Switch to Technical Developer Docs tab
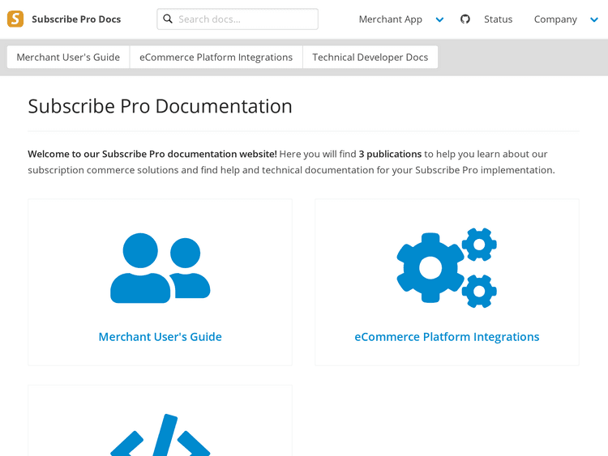Screen dimensions: 608x456 point(370,57)
